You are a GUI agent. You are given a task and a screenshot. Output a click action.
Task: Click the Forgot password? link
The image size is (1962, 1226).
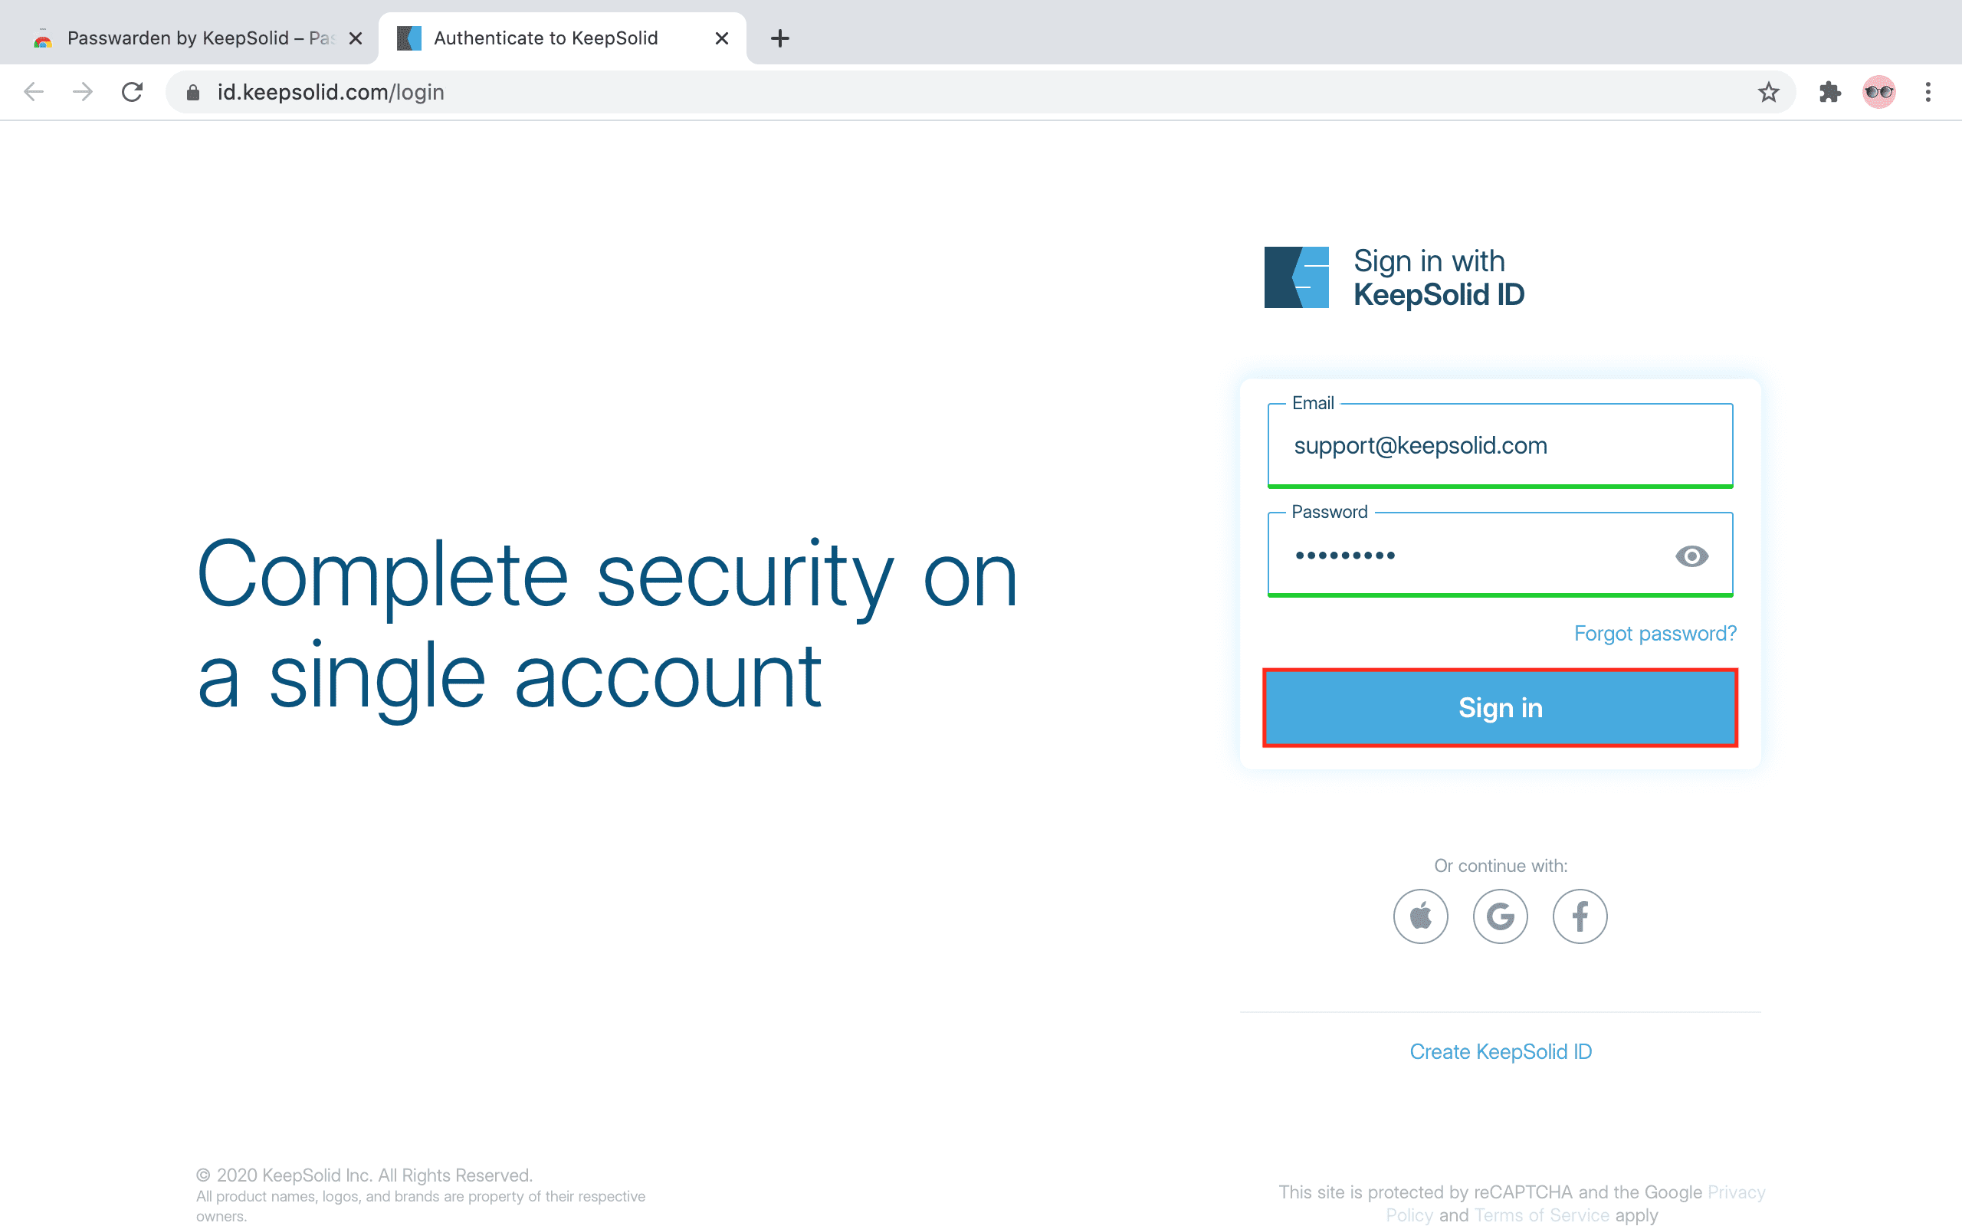pyautogui.click(x=1655, y=633)
